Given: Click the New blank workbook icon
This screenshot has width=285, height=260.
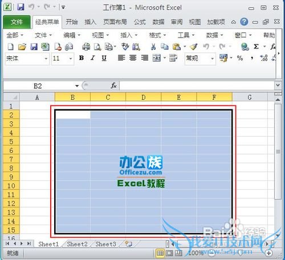Looking at the screenshot, I should [10, 47].
